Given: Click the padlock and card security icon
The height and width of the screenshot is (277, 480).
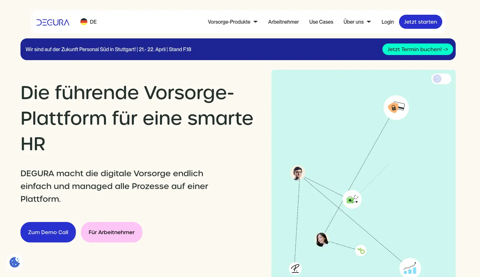Looking at the screenshot, I should click(396, 107).
